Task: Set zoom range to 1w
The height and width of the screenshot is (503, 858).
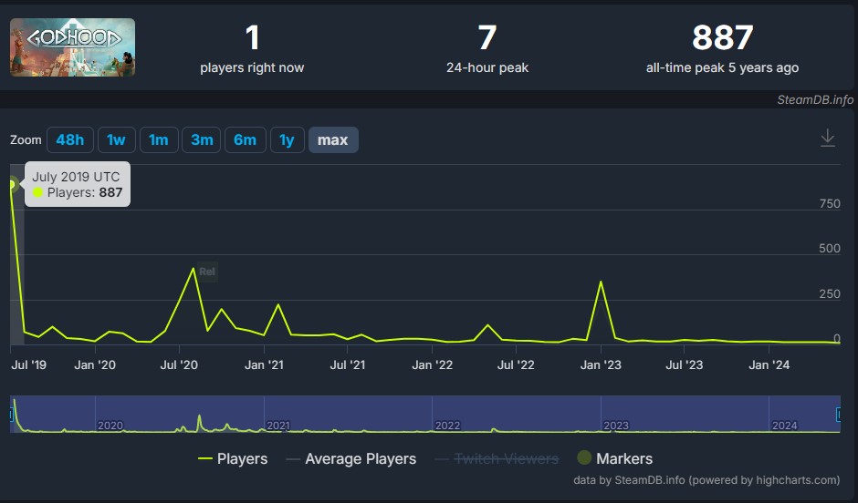Action: point(116,139)
